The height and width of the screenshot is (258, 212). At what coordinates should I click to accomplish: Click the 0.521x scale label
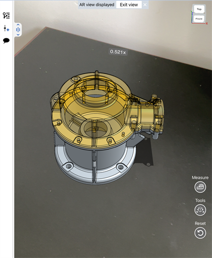coord(118,52)
